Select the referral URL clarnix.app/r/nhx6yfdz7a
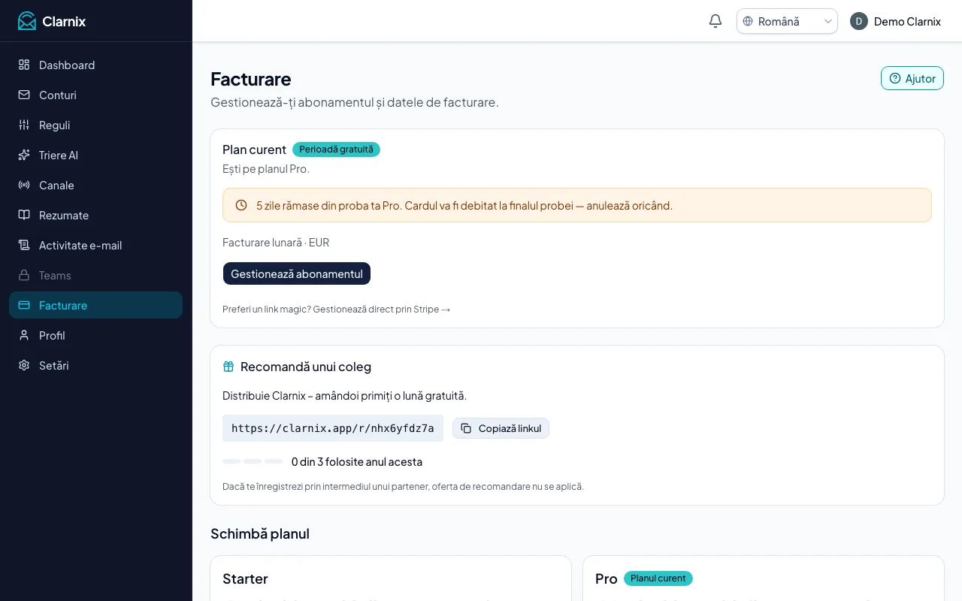The height and width of the screenshot is (601, 962). [333, 428]
